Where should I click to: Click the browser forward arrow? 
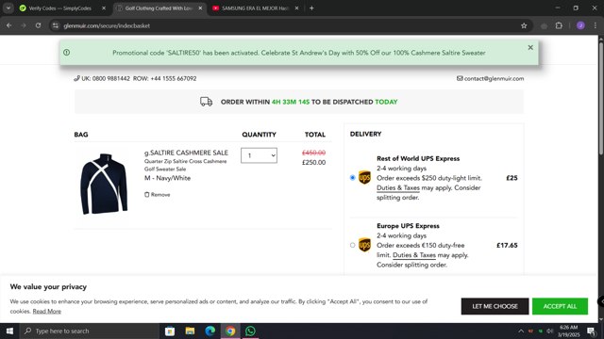point(24,25)
